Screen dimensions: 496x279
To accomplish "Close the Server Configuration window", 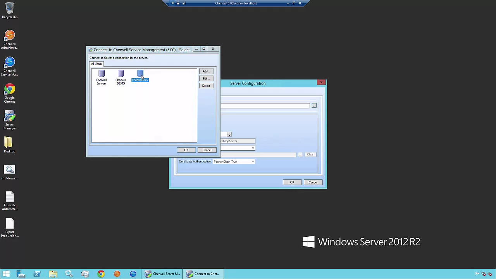I will pyautogui.click(x=321, y=82).
